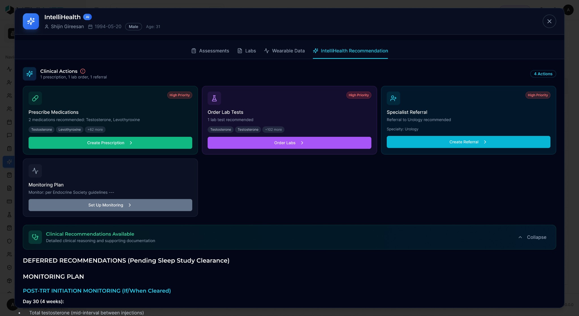This screenshot has width=579, height=316.
Task: Expand the +102 more lab tests chip
Action: pyautogui.click(x=273, y=130)
